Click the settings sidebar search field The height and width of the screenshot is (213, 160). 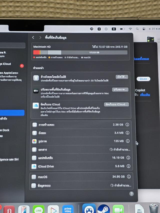coord(13,45)
